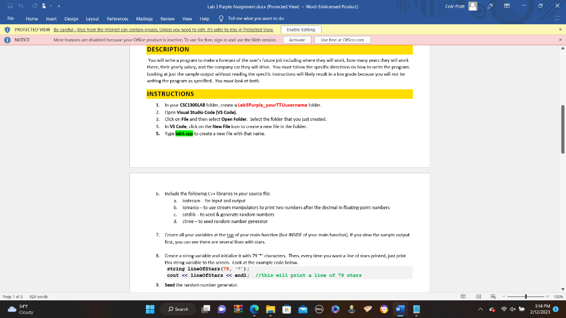Image resolution: width=566 pixels, height=318 pixels.
Task: Open the Windows Start button
Action: click(x=150, y=309)
